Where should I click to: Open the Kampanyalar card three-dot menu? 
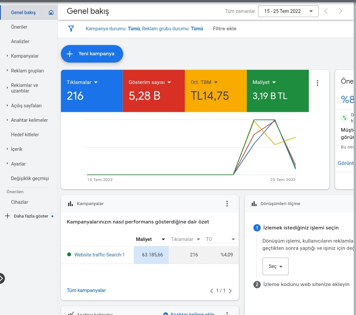227,204
